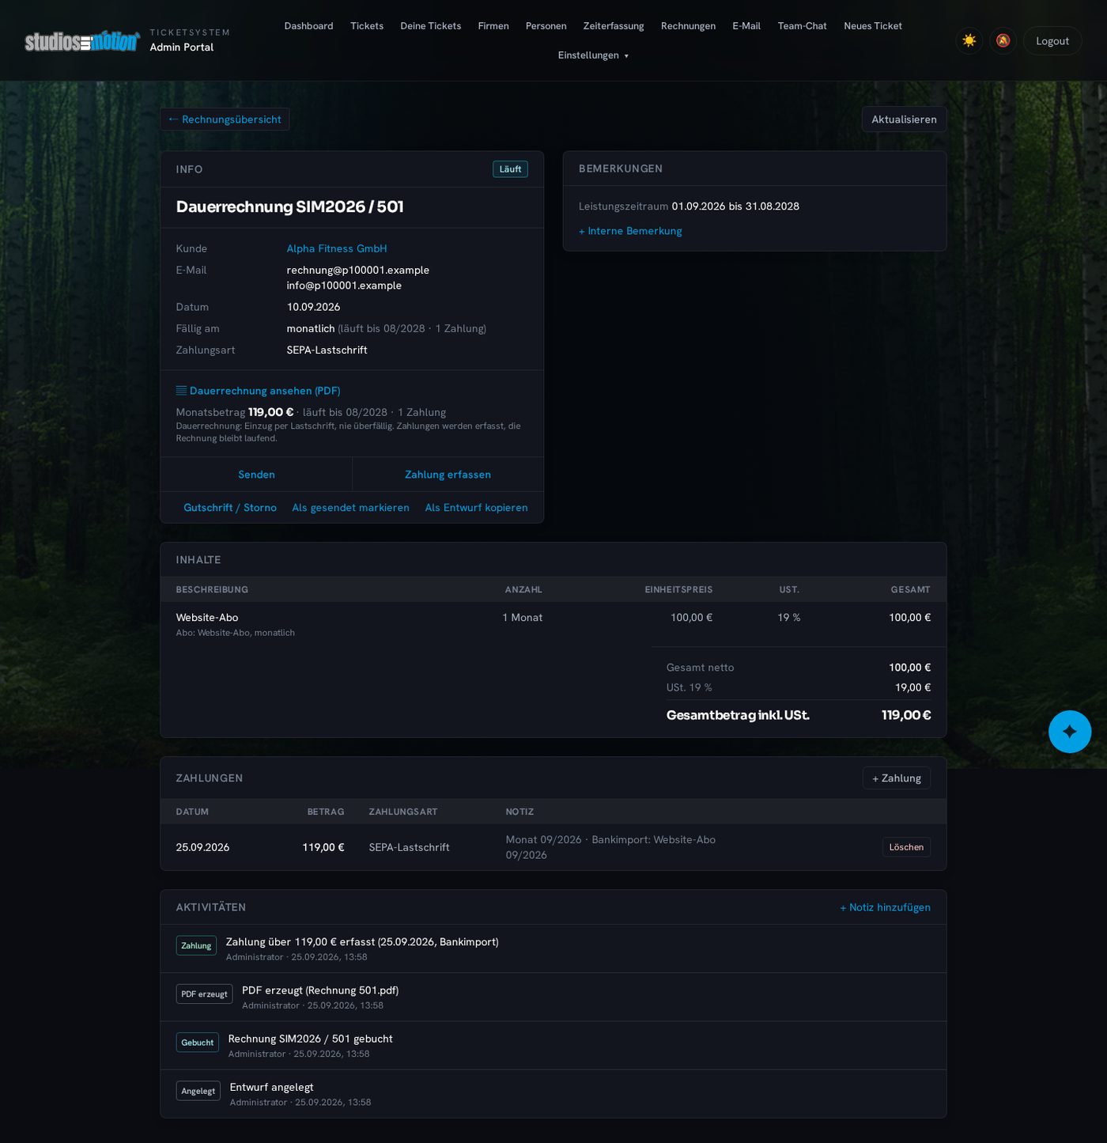The image size is (1107, 1143).
Task: Click the Leistungszeitraum date range text
Action: (x=735, y=206)
